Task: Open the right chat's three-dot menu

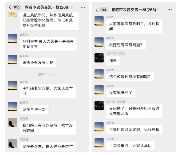Action: [x=170, y=10]
